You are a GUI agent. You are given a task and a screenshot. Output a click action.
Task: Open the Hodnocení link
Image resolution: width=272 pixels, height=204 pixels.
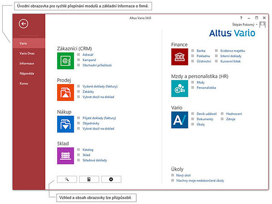click(x=234, y=114)
